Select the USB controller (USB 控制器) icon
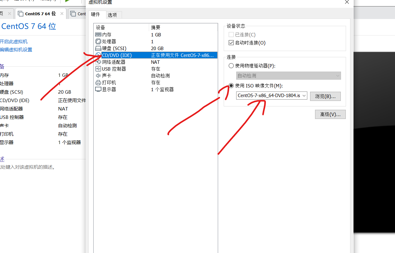 [98, 69]
